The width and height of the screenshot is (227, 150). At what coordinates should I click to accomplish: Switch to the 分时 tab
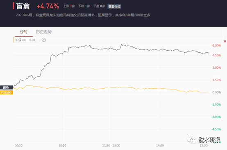point(23,32)
